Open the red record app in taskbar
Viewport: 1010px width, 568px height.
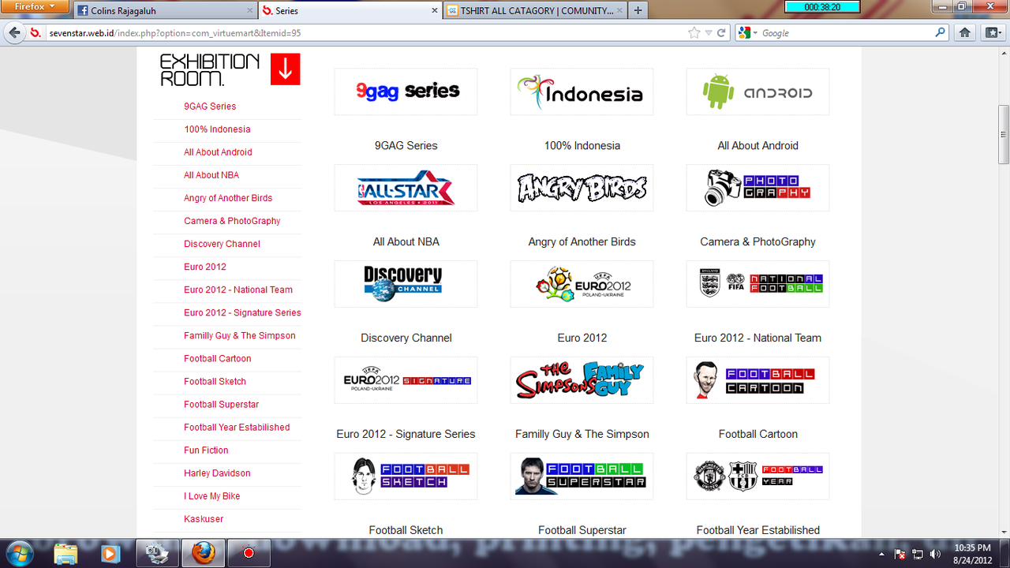(249, 553)
